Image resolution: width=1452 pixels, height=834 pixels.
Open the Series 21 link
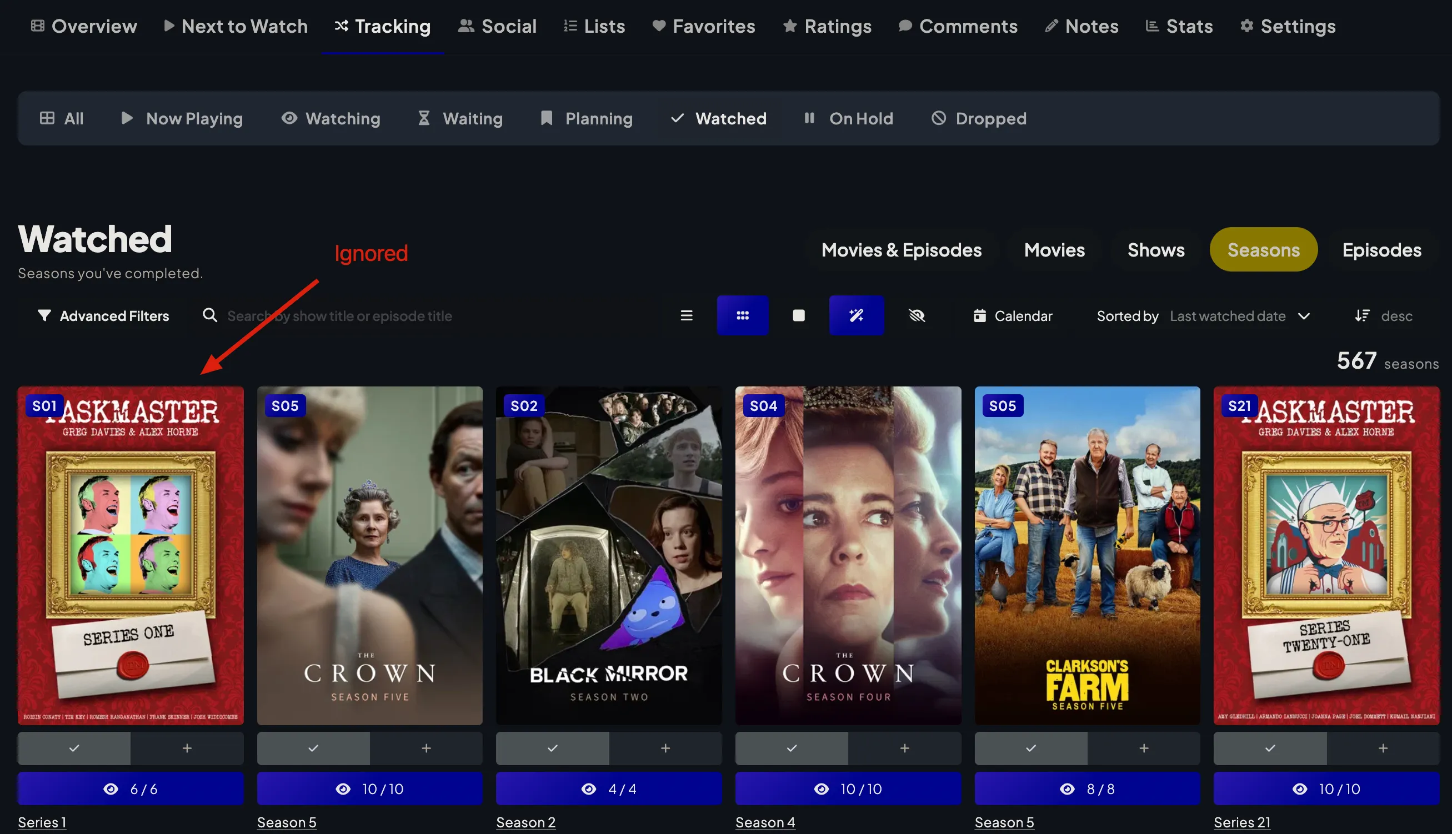pyautogui.click(x=1241, y=822)
